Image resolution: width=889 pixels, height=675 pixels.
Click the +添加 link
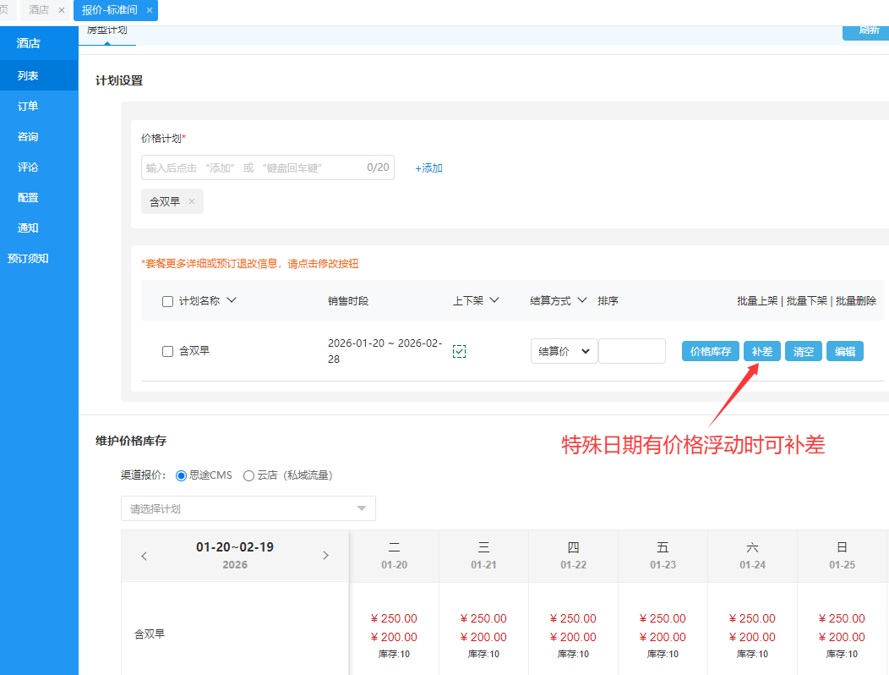428,168
